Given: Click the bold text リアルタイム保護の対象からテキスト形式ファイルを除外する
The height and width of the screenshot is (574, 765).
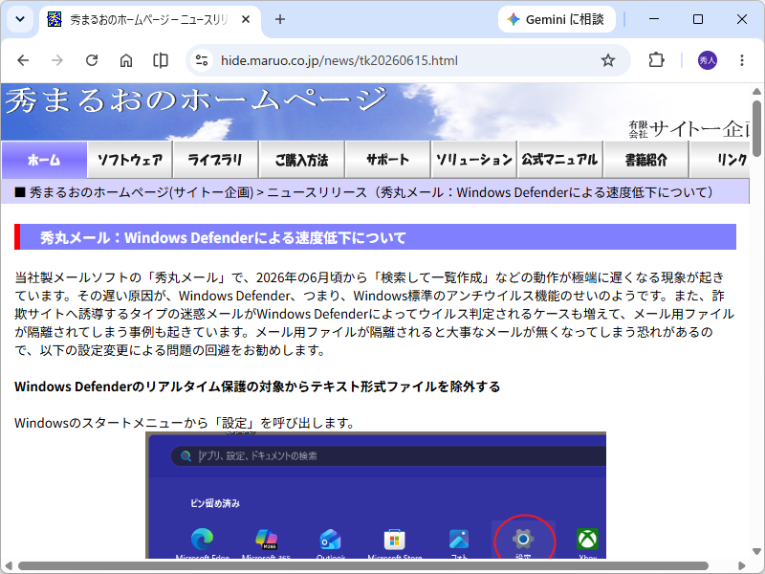Looking at the screenshot, I should tap(322, 386).
